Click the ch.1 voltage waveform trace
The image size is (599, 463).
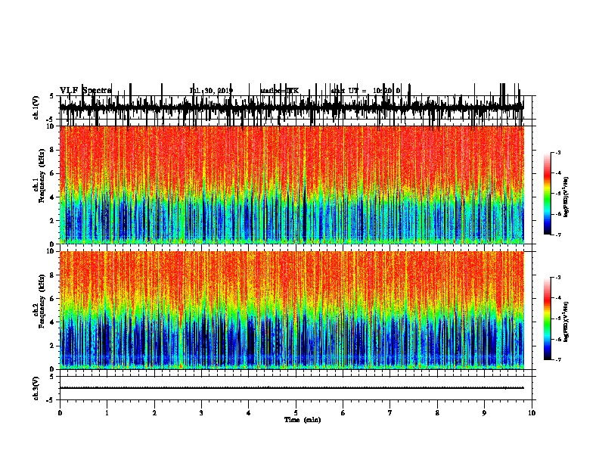291,107
